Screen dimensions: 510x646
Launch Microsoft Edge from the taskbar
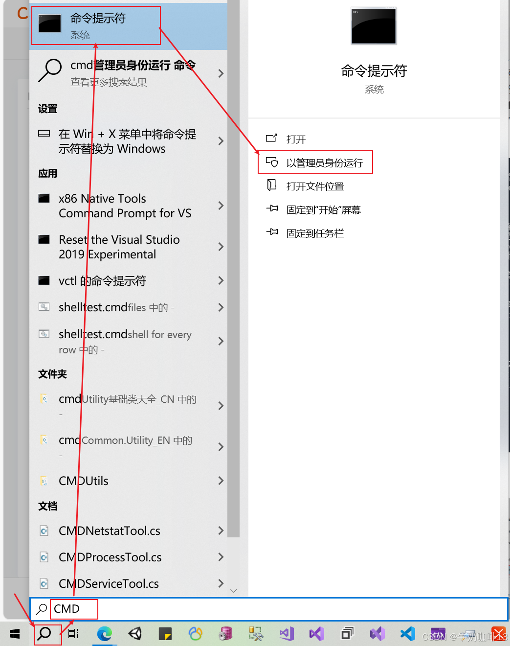click(104, 634)
